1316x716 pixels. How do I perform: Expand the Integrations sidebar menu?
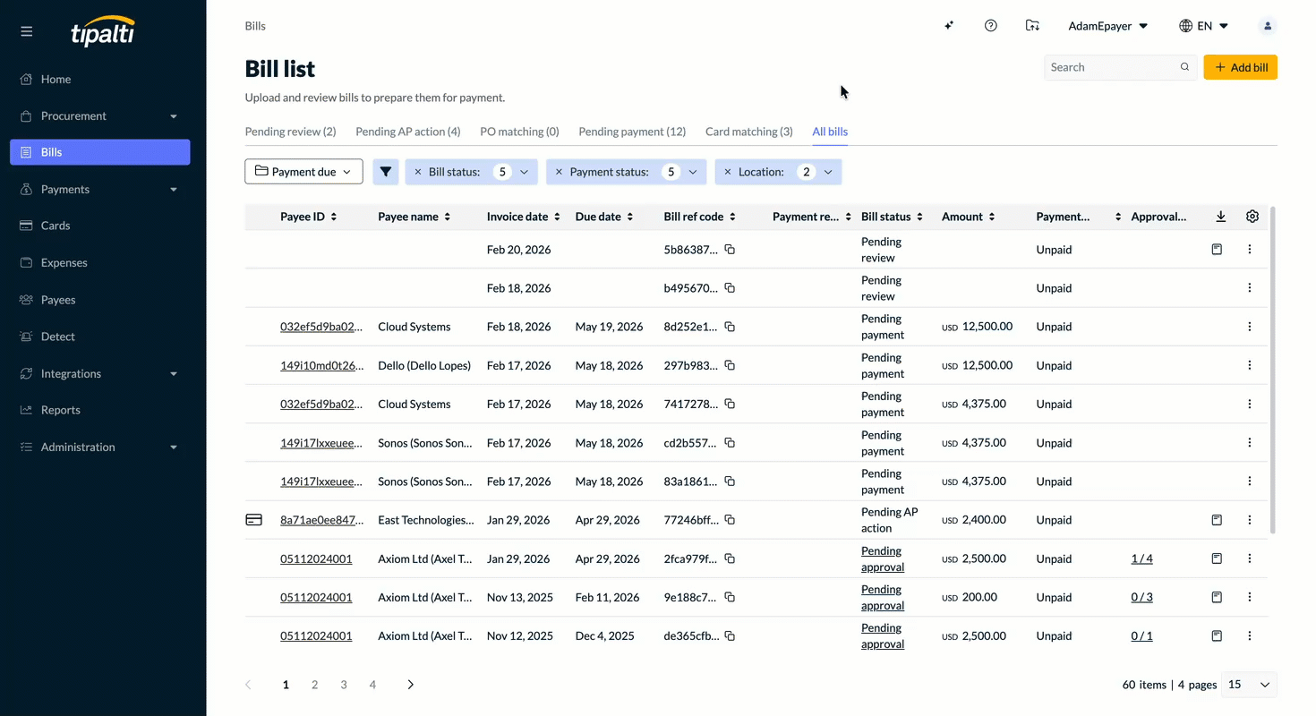pyautogui.click(x=100, y=373)
